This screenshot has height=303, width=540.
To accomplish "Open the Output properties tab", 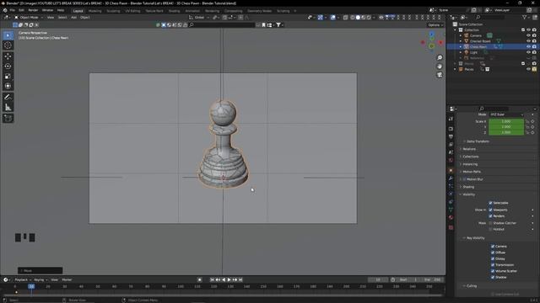I will point(451,136).
